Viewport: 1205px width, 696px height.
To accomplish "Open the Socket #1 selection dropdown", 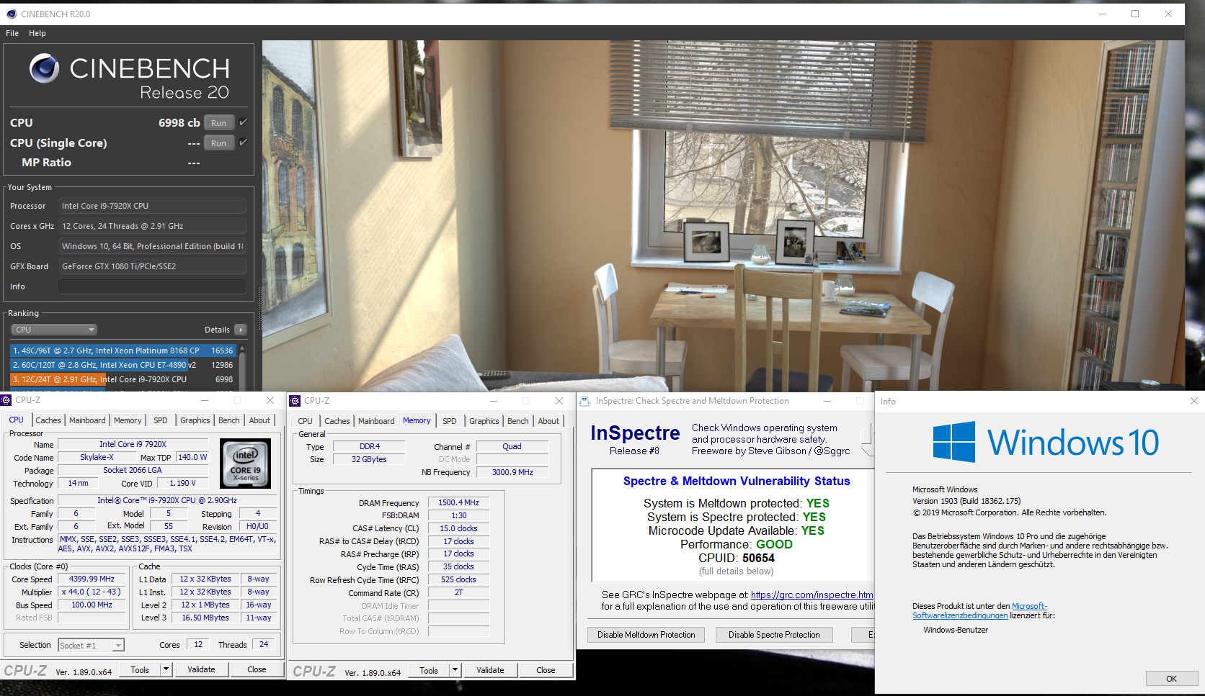I will pos(92,646).
